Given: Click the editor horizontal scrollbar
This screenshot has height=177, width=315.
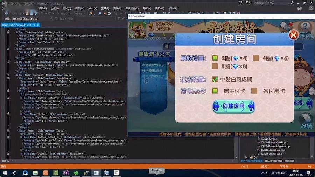Looking at the screenshot, I should point(124,161).
